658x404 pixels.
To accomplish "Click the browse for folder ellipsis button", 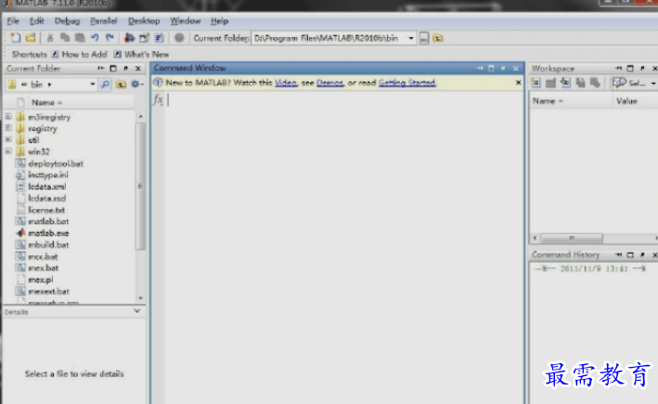I will pyautogui.click(x=424, y=38).
